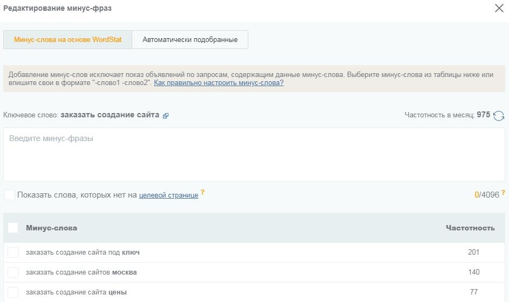
Task: Close the minus-phrase editing dialog
Action: [499, 8]
